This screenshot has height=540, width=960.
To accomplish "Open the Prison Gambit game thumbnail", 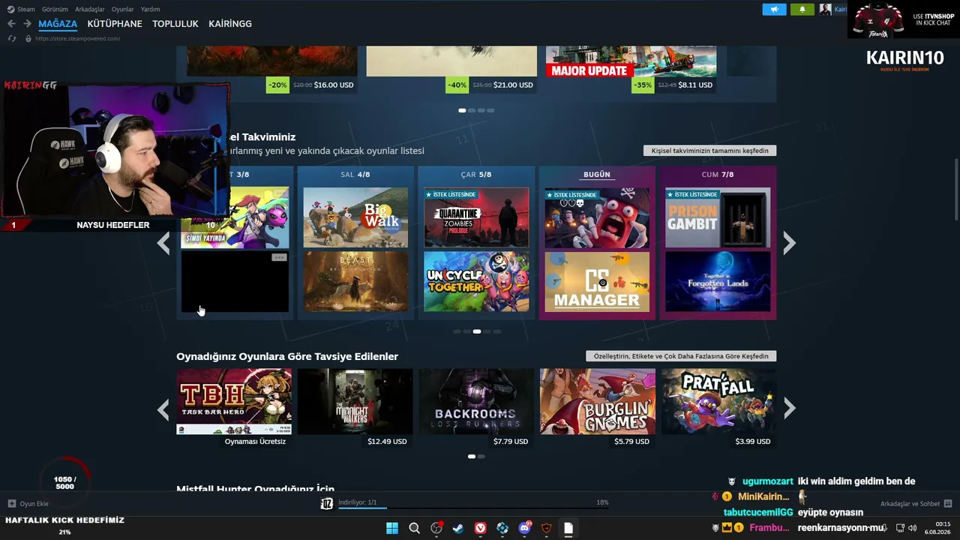I will pyautogui.click(x=718, y=217).
